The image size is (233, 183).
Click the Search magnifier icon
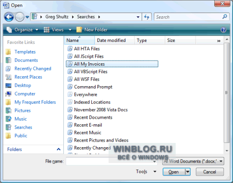(225, 17)
